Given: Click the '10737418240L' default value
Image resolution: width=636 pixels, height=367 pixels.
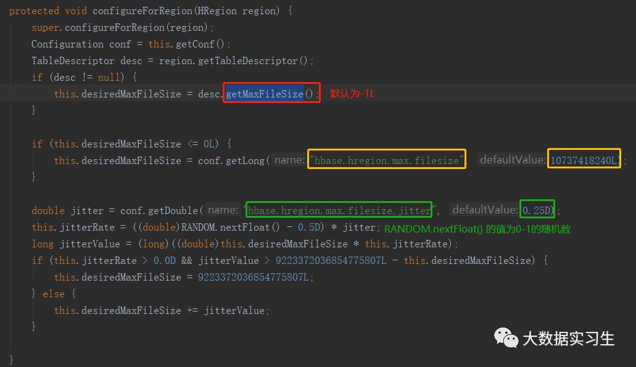Looking at the screenshot, I should pyautogui.click(x=584, y=160).
